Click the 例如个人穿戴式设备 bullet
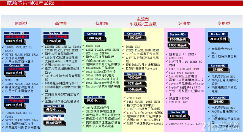Screen dimensions: 243x133 pos(100,126)
